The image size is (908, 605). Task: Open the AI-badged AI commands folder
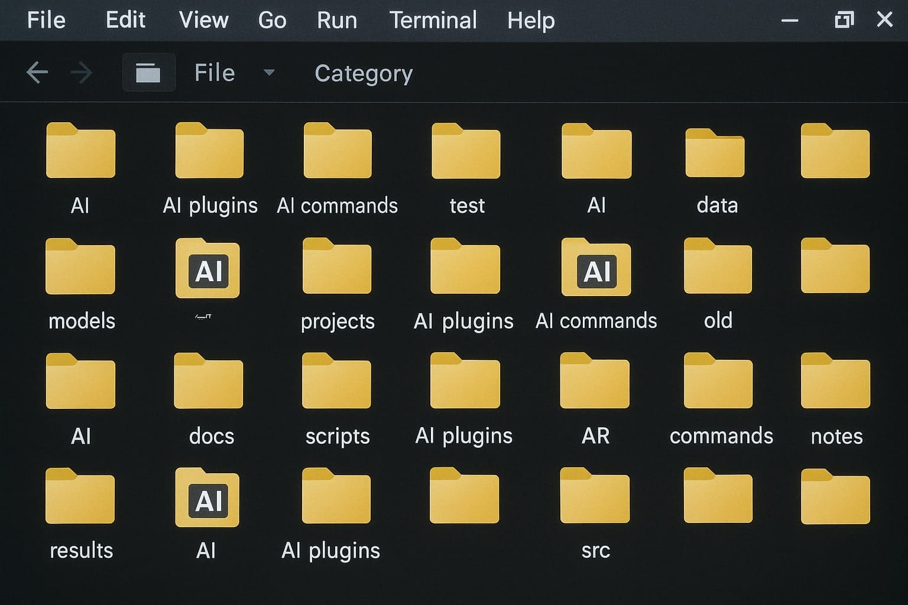(x=596, y=268)
